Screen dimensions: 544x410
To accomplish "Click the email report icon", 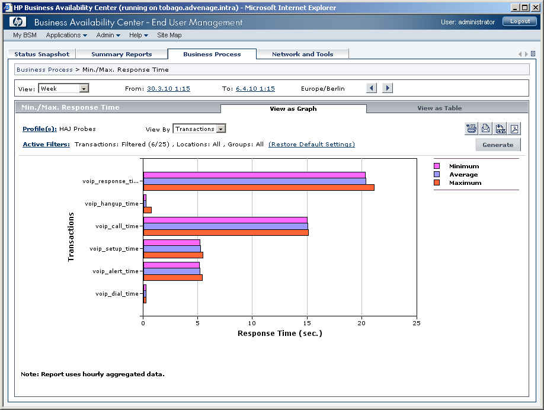I will [486, 129].
